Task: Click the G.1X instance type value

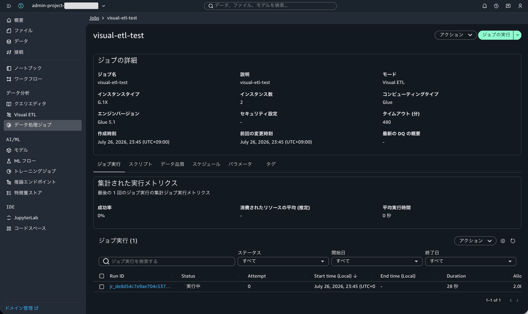Action: coord(102,102)
